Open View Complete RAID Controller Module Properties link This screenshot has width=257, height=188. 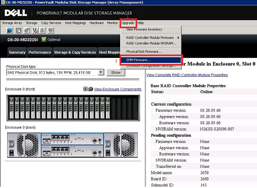[187, 75]
